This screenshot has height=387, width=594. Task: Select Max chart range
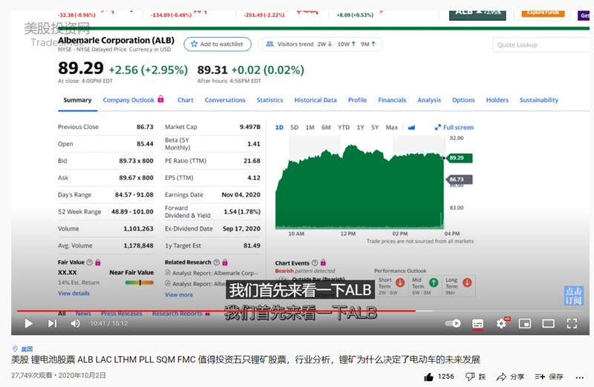[x=392, y=128]
